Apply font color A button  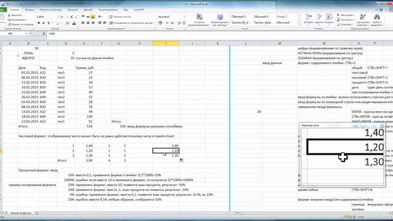pos(74,23)
